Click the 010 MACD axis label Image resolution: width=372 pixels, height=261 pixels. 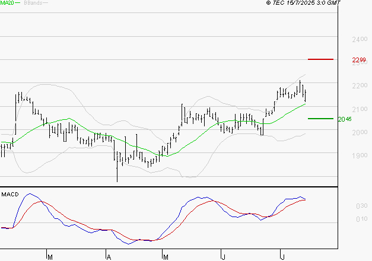pos(360,219)
